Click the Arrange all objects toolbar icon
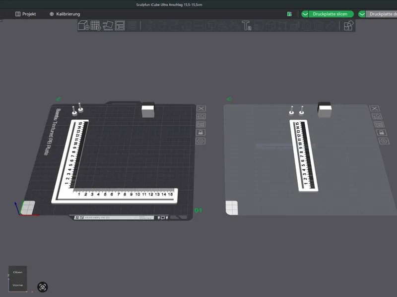 (120, 26)
